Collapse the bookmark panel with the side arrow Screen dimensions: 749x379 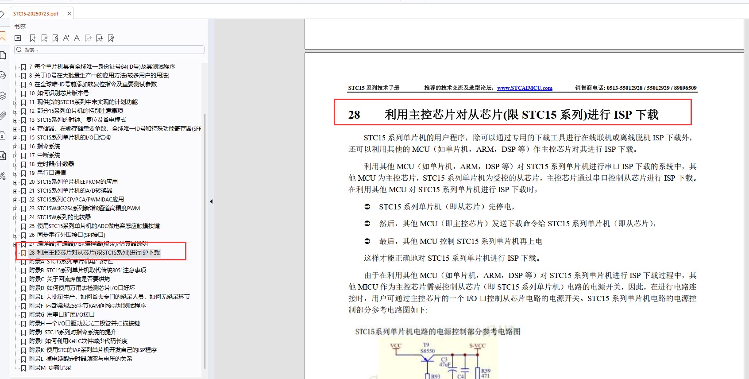(211, 201)
